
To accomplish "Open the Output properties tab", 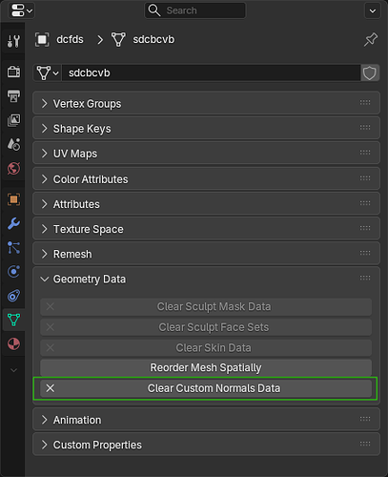I will (x=13, y=95).
